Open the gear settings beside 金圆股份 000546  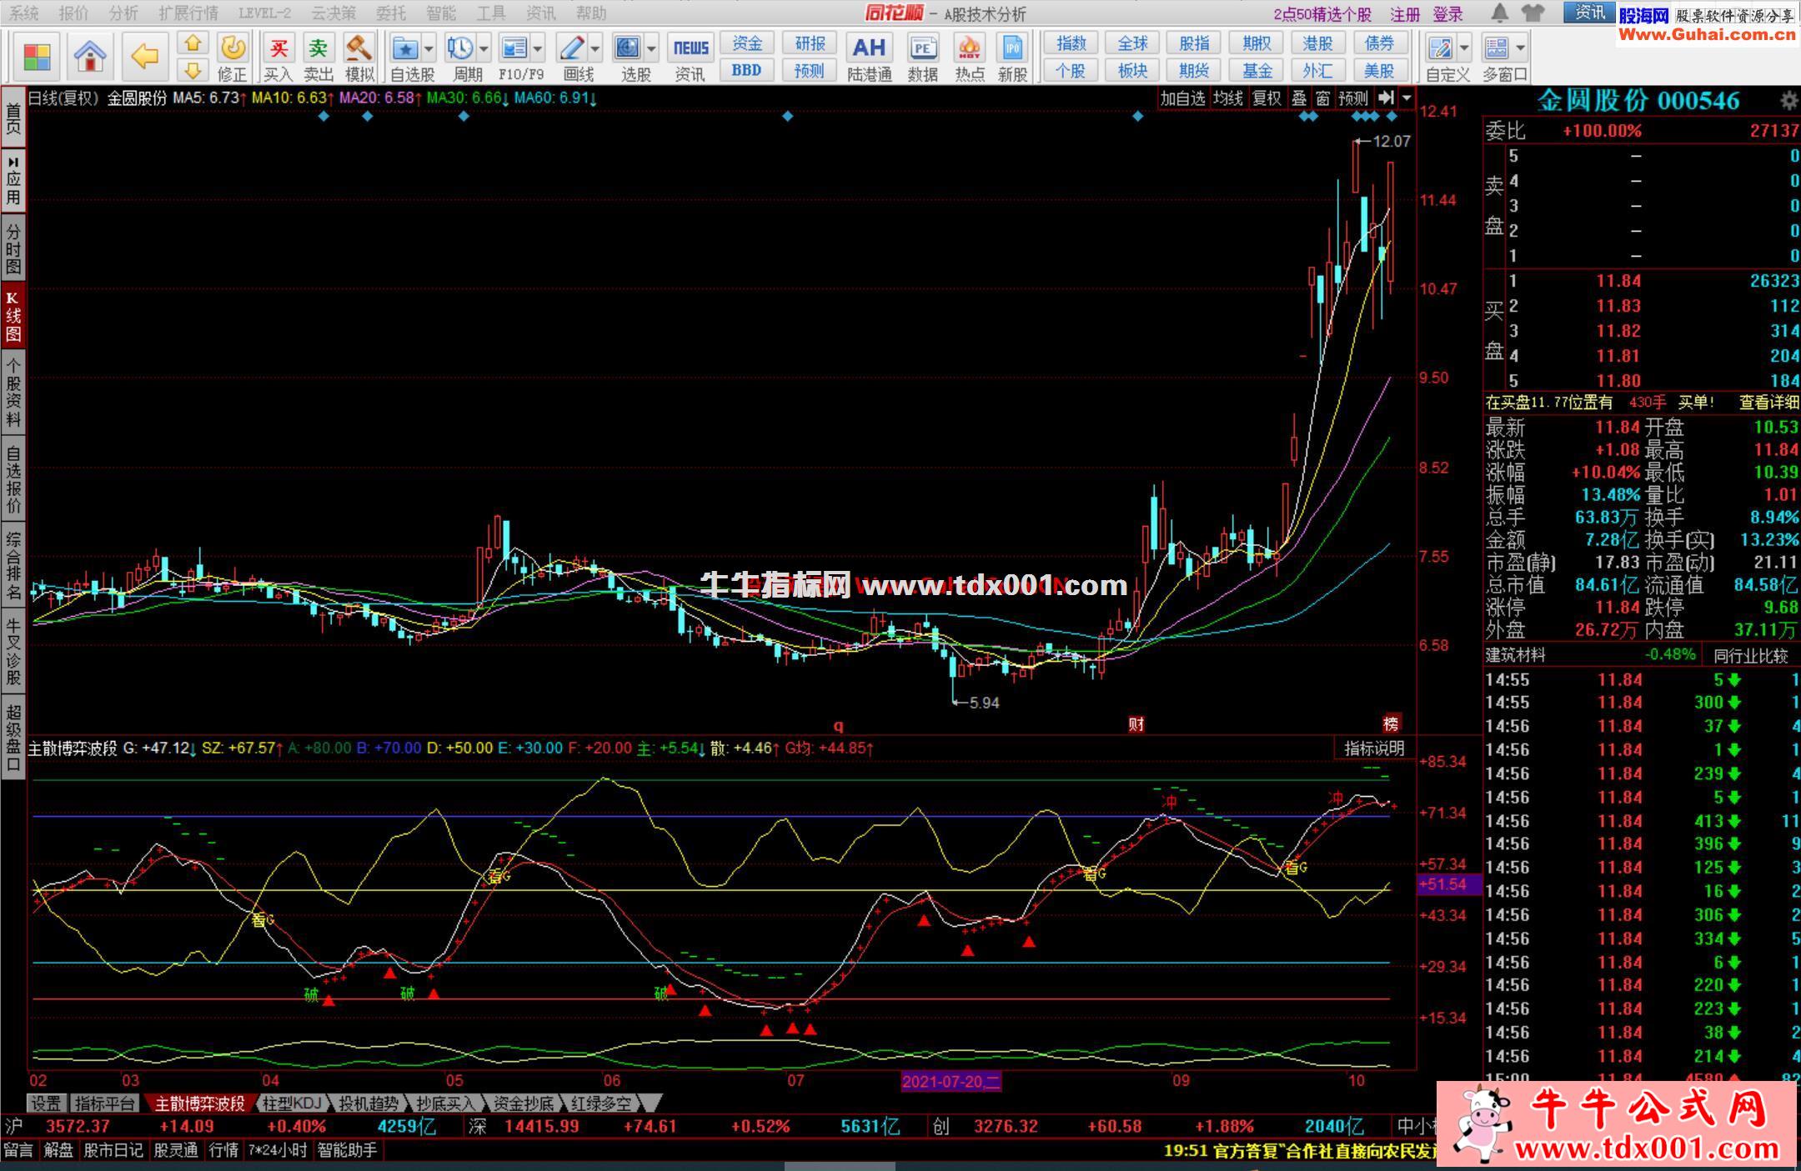tap(1788, 101)
